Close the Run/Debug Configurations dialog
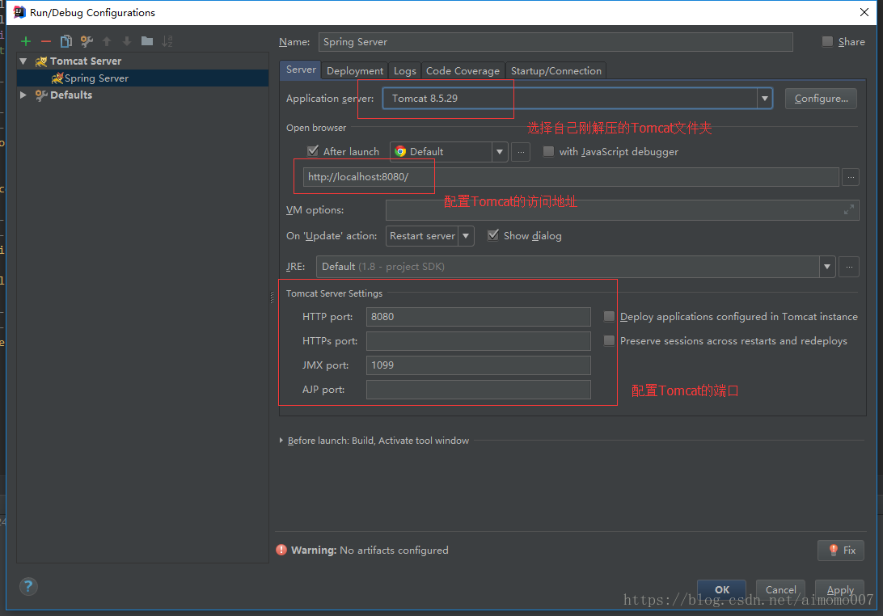This screenshot has width=883, height=616. [x=864, y=12]
